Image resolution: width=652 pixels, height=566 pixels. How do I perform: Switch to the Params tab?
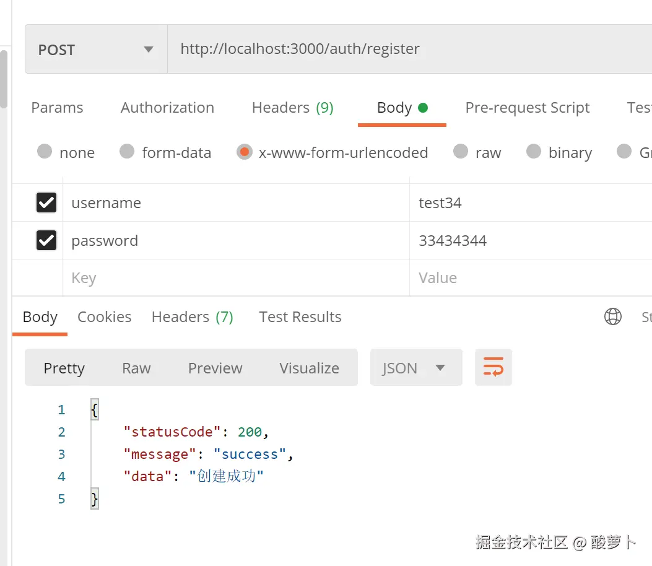[x=57, y=108]
